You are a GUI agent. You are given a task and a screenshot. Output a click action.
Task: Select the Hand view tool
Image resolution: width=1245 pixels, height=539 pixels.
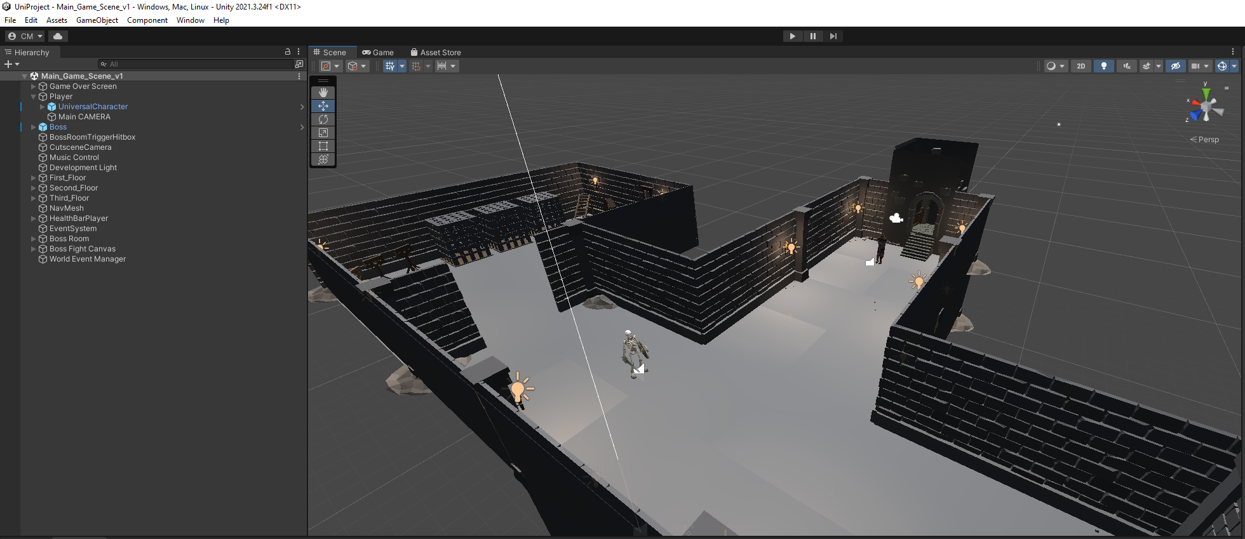coord(323,93)
